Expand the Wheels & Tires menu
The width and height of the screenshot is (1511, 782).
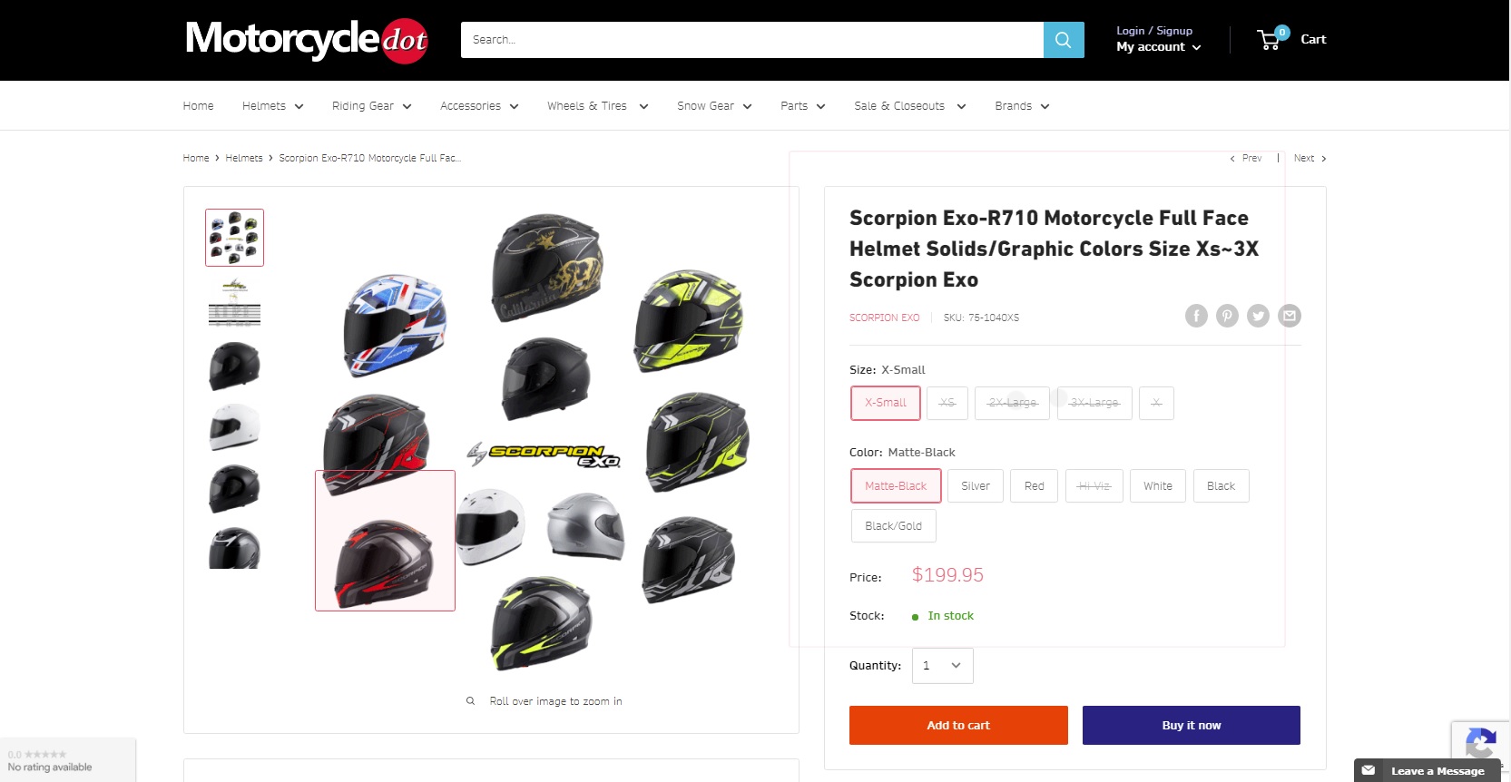point(597,106)
